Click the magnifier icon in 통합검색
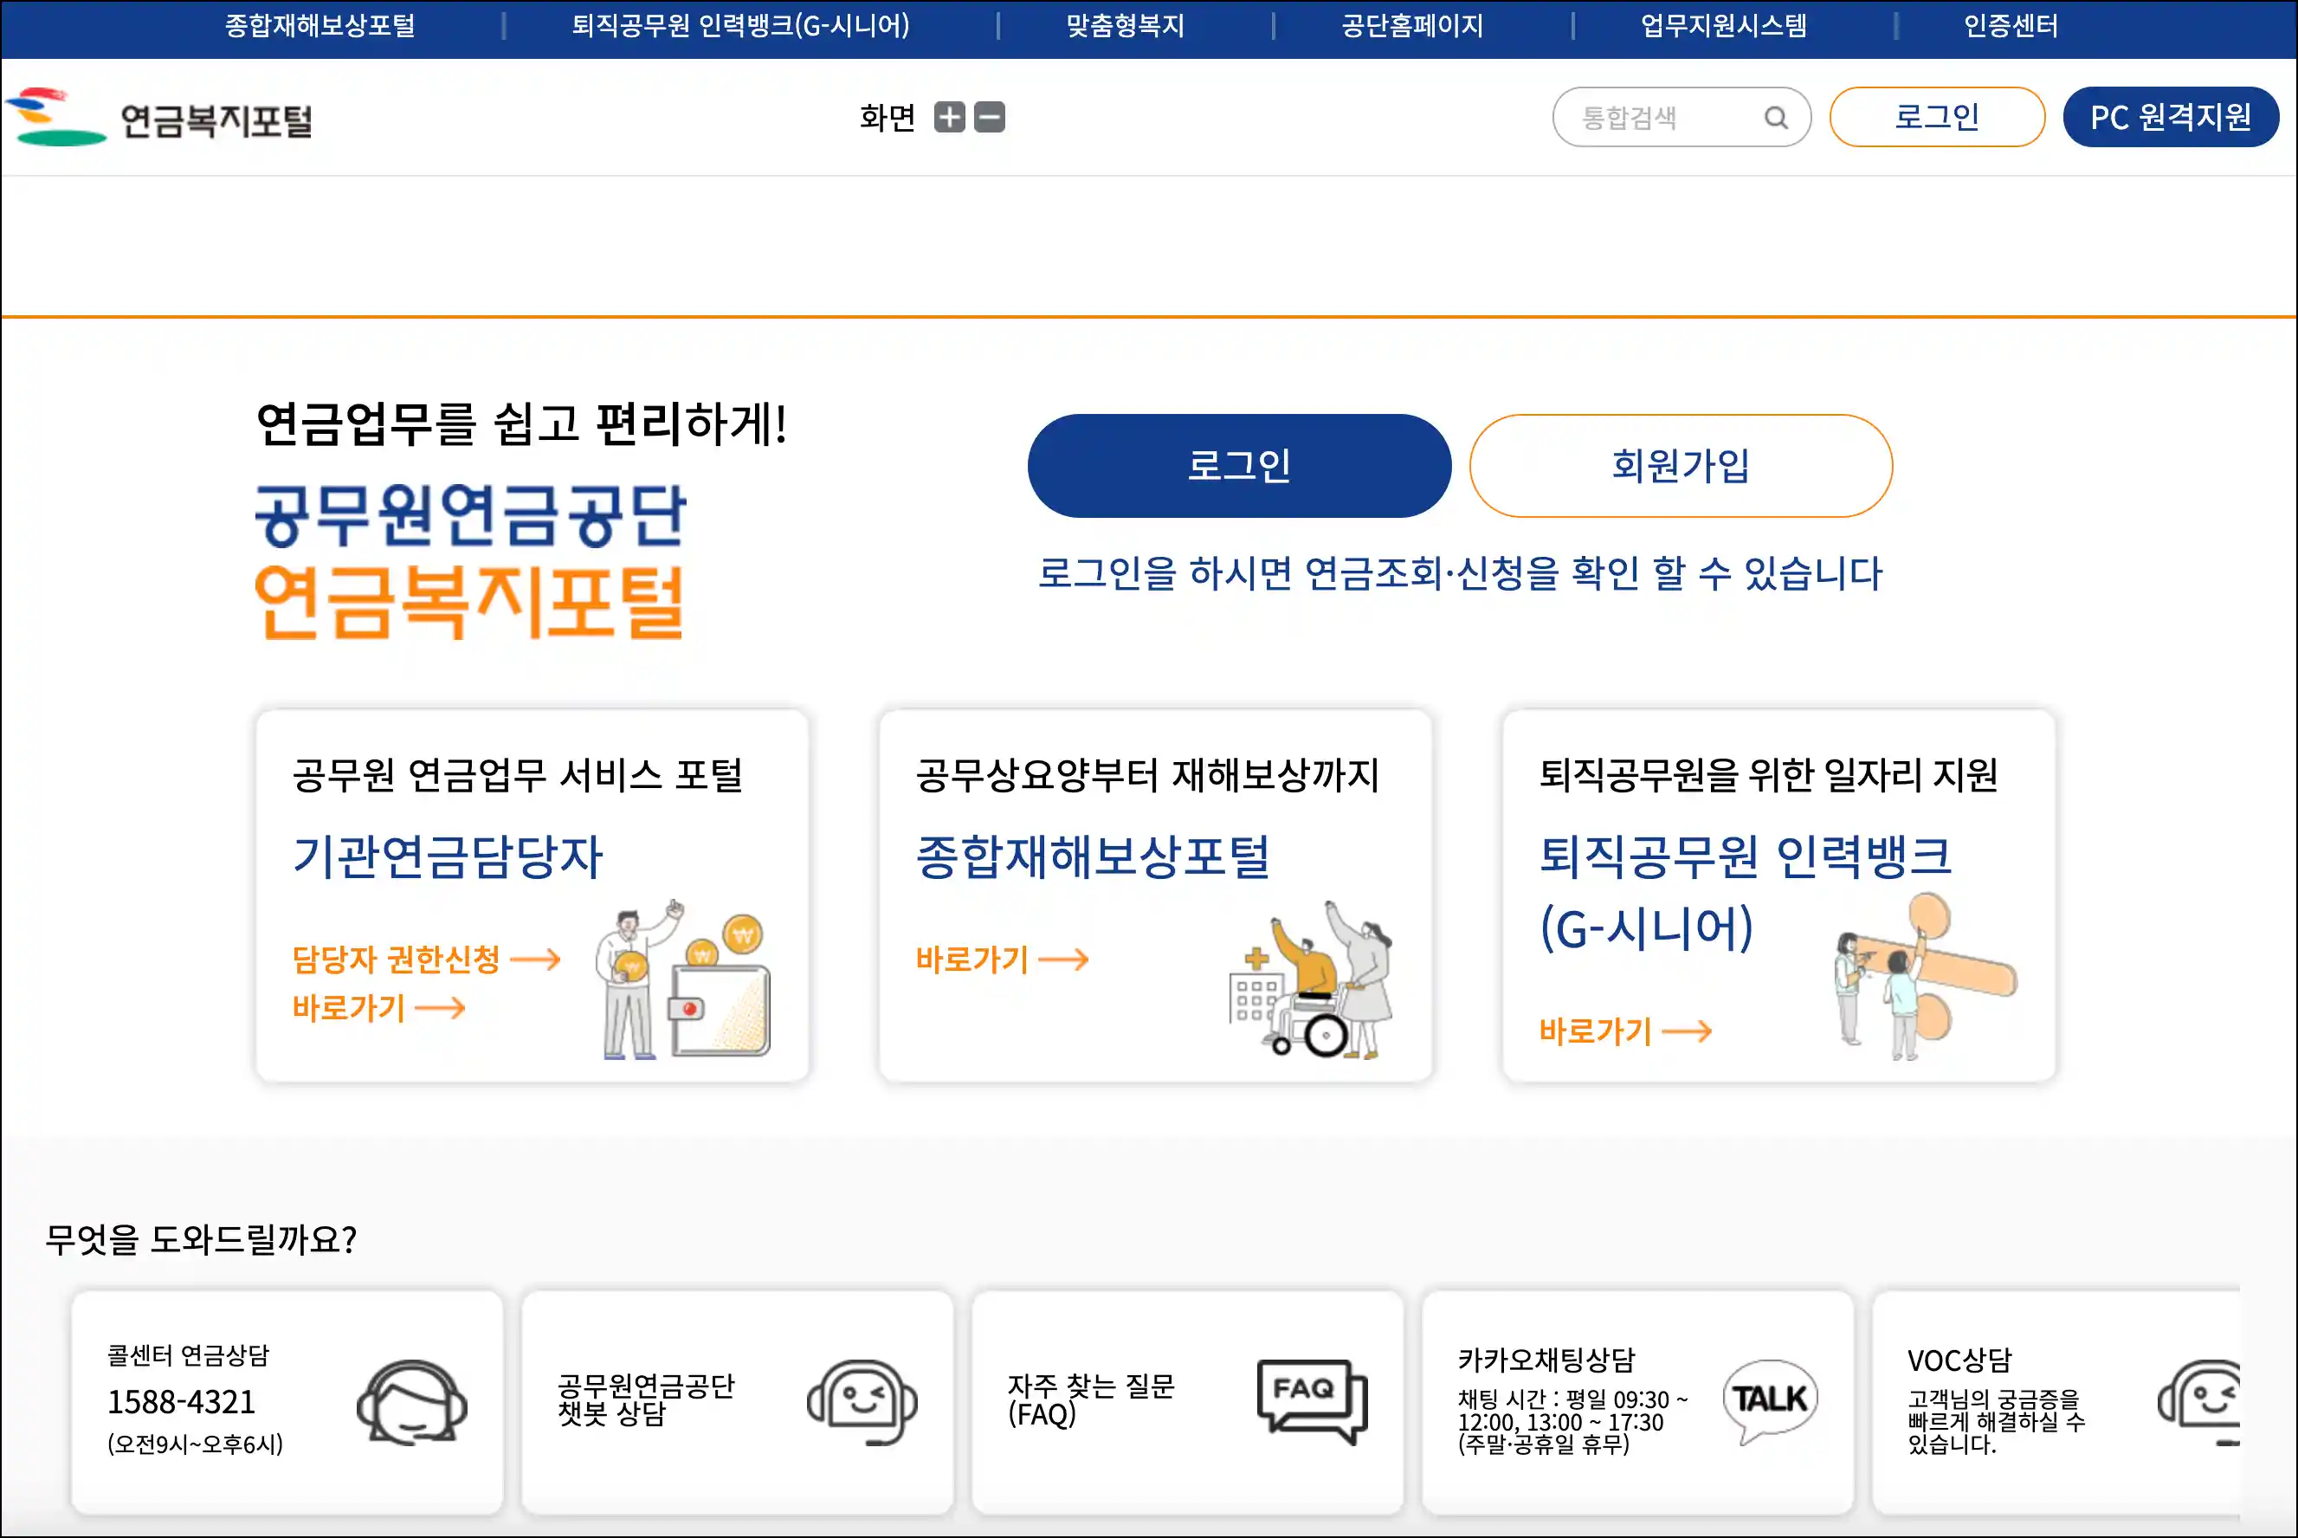The width and height of the screenshot is (2298, 1538). 1775,118
